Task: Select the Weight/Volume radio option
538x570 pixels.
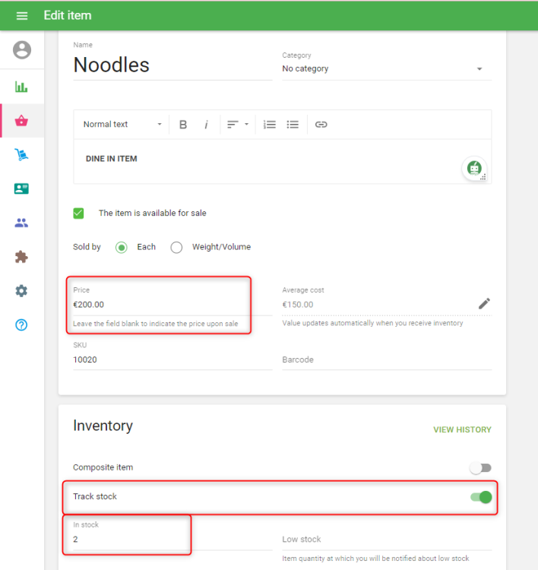Action: pyautogui.click(x=176, y=247)
